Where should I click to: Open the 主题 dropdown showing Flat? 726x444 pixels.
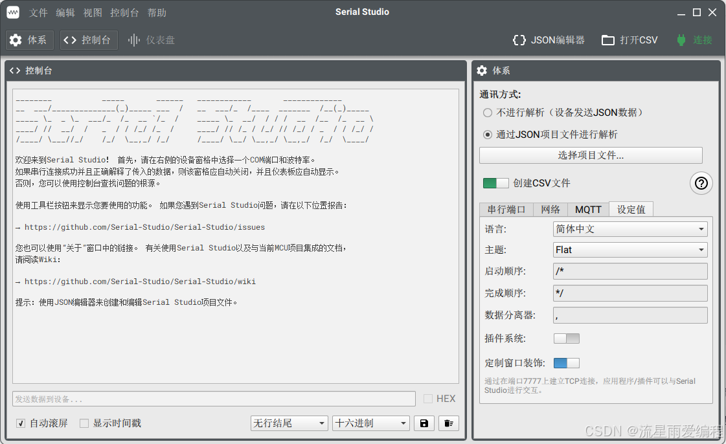630,250
